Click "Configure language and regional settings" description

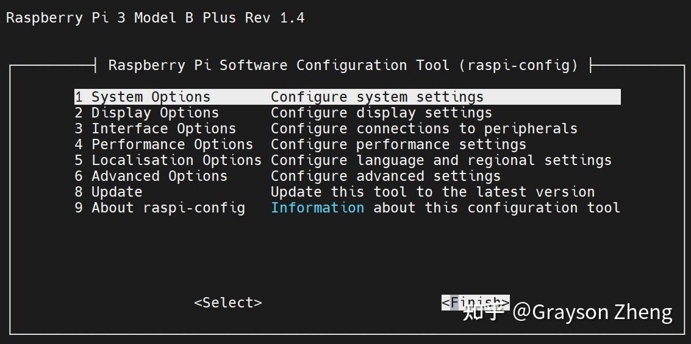[x=441, y=160]
